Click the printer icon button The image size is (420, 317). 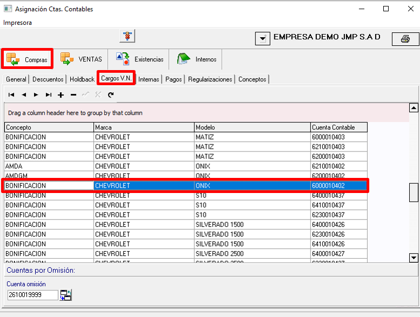click(x=405, y=39)
